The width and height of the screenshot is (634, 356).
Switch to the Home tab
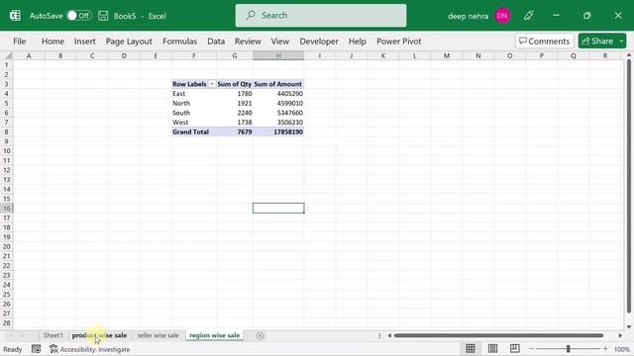click(53, 42)
